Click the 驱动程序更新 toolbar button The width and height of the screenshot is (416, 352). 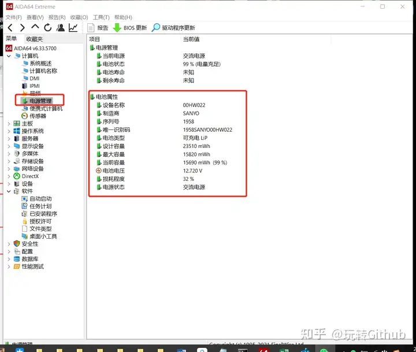click(173, 28)
